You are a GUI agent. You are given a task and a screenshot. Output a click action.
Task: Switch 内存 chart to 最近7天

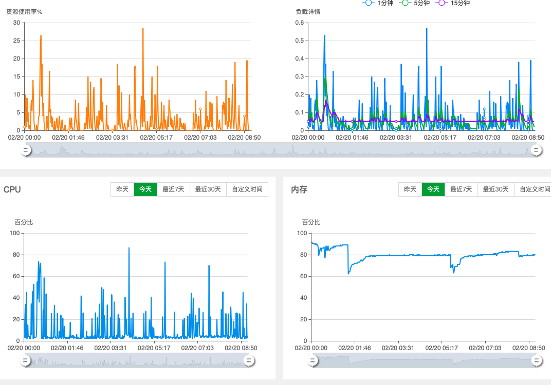461,189
